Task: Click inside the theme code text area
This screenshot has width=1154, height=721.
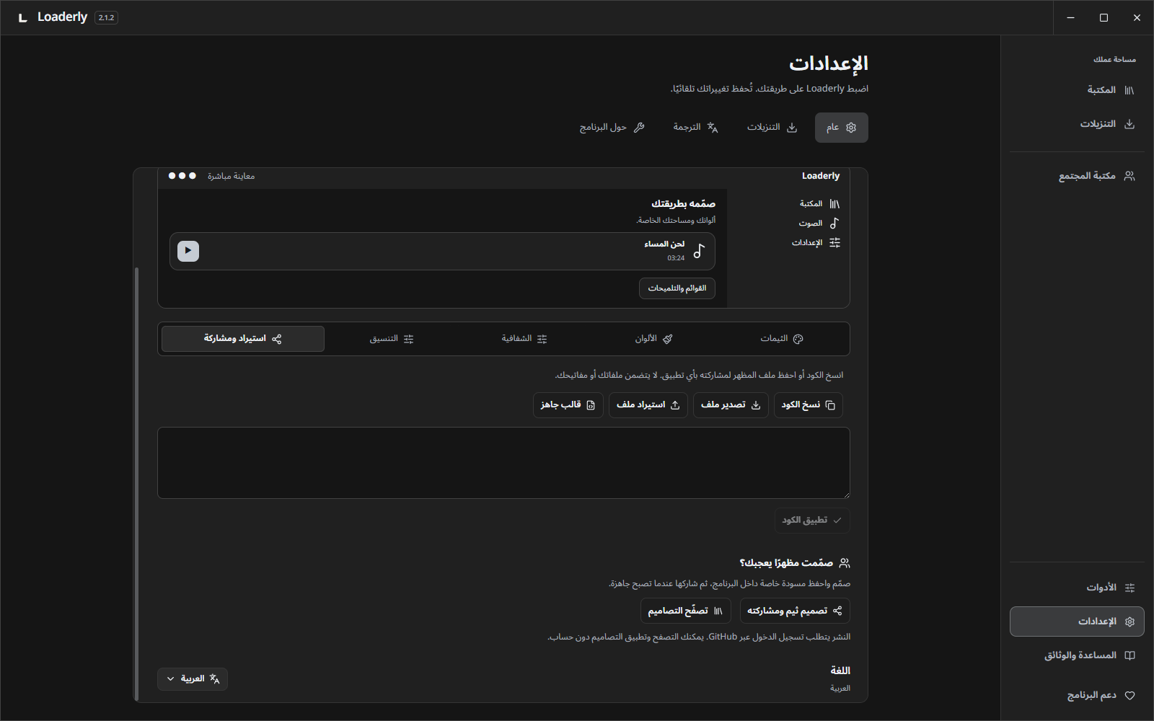Action: [x=503, y=463]
